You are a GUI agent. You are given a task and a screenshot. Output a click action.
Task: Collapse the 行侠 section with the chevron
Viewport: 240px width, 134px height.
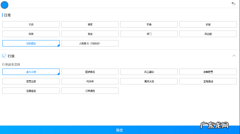point(234,56)
